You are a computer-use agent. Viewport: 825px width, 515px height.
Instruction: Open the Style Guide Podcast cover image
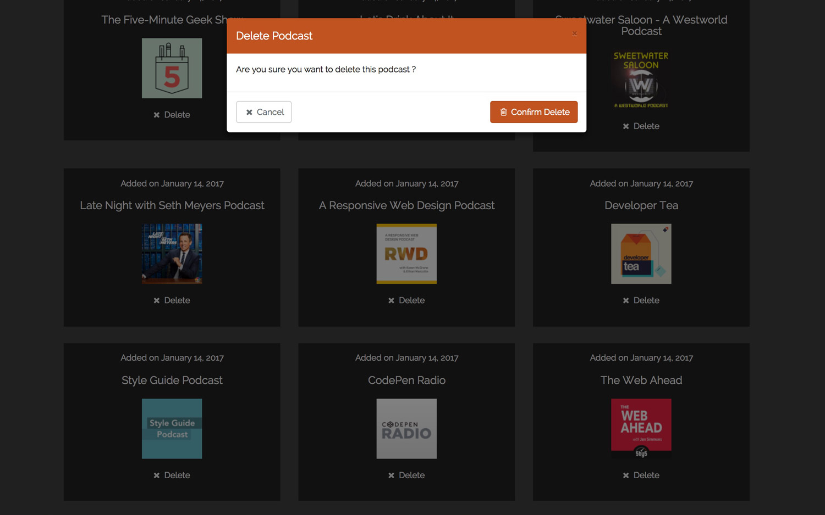tap(172, 429)
